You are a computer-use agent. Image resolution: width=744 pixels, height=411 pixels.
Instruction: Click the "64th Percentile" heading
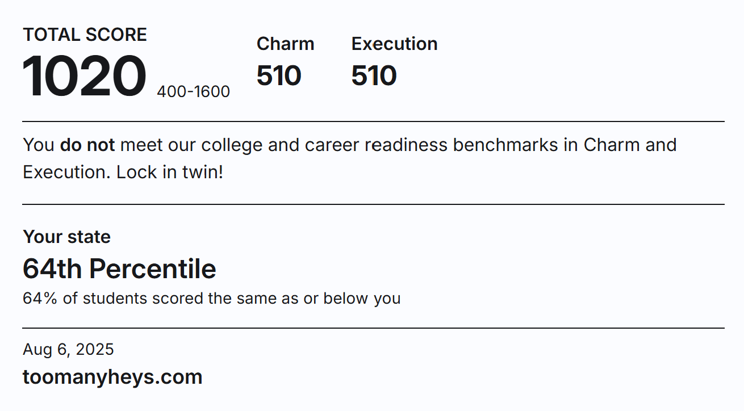pyautogui.click(x=119, y=269)
